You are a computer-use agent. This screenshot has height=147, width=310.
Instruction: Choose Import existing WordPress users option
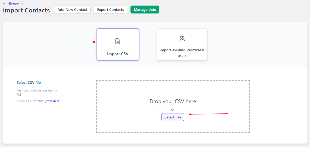182,44
